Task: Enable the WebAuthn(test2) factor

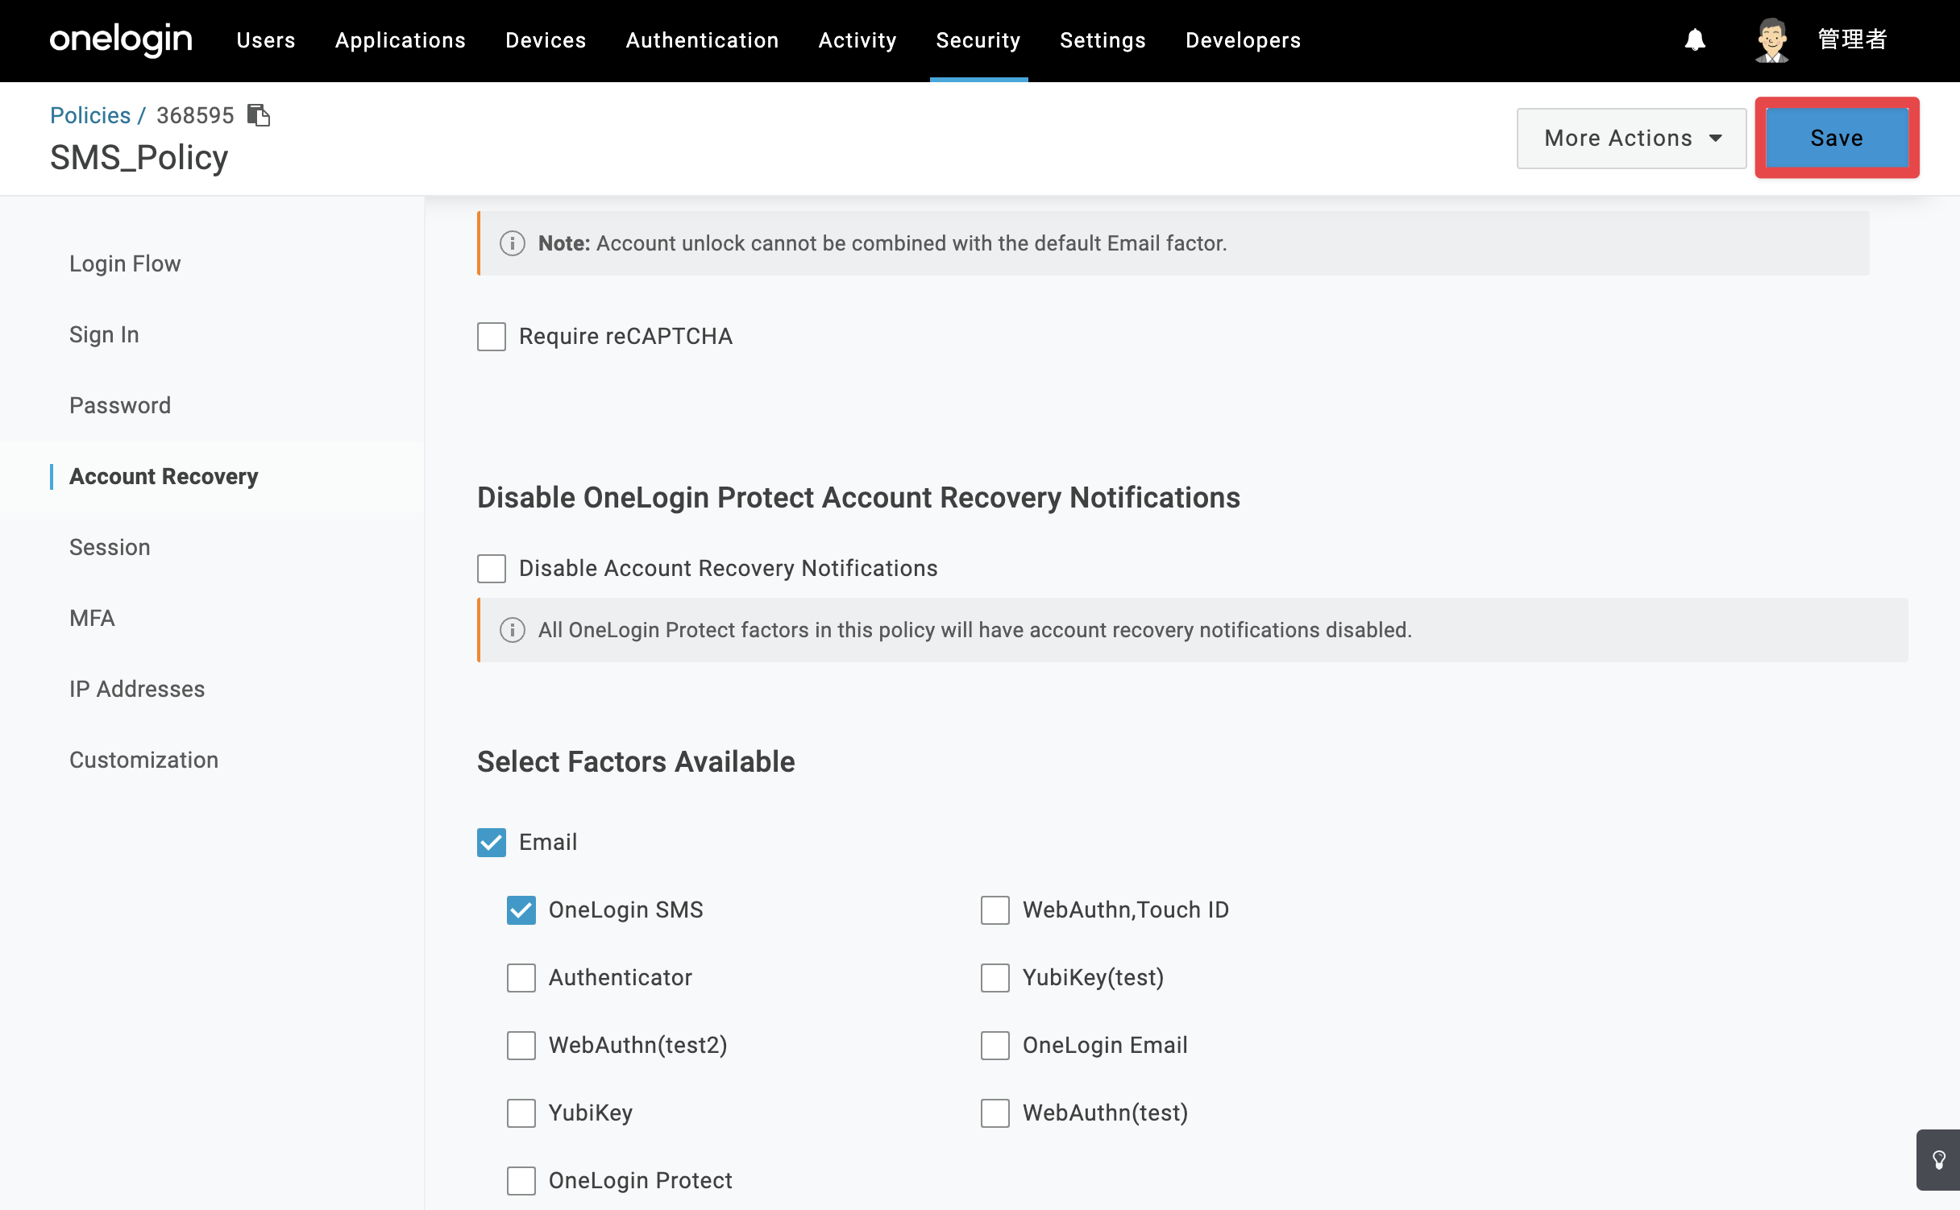Action: [521, 1046]
